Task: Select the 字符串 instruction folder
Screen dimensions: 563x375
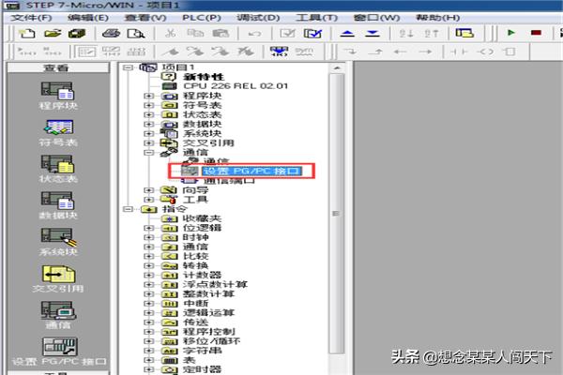Action: [202, 351]
